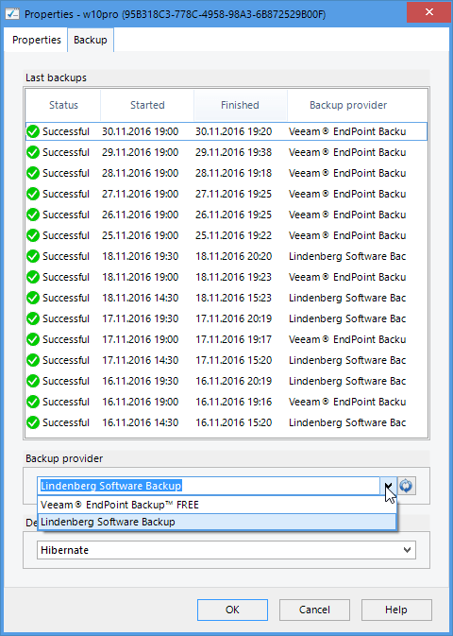Image resolution: width=453 pixels, height=636 pixels.
Task: Click green check icon of 17.11.2016 14:30 backup
Action: coord(33,360)
